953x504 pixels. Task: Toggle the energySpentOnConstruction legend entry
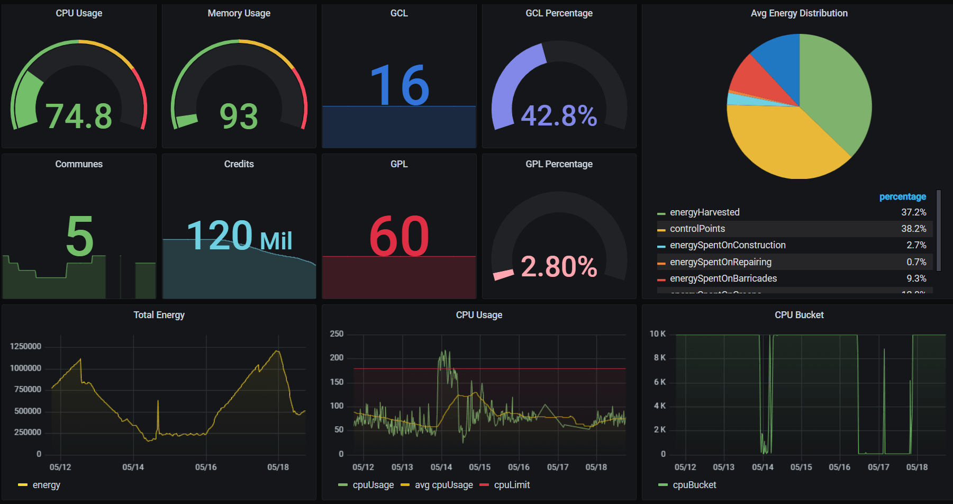click(x=728, y=245)
